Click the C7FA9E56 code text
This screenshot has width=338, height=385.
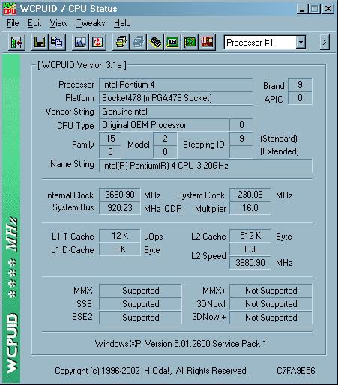[x=296, y=371]
